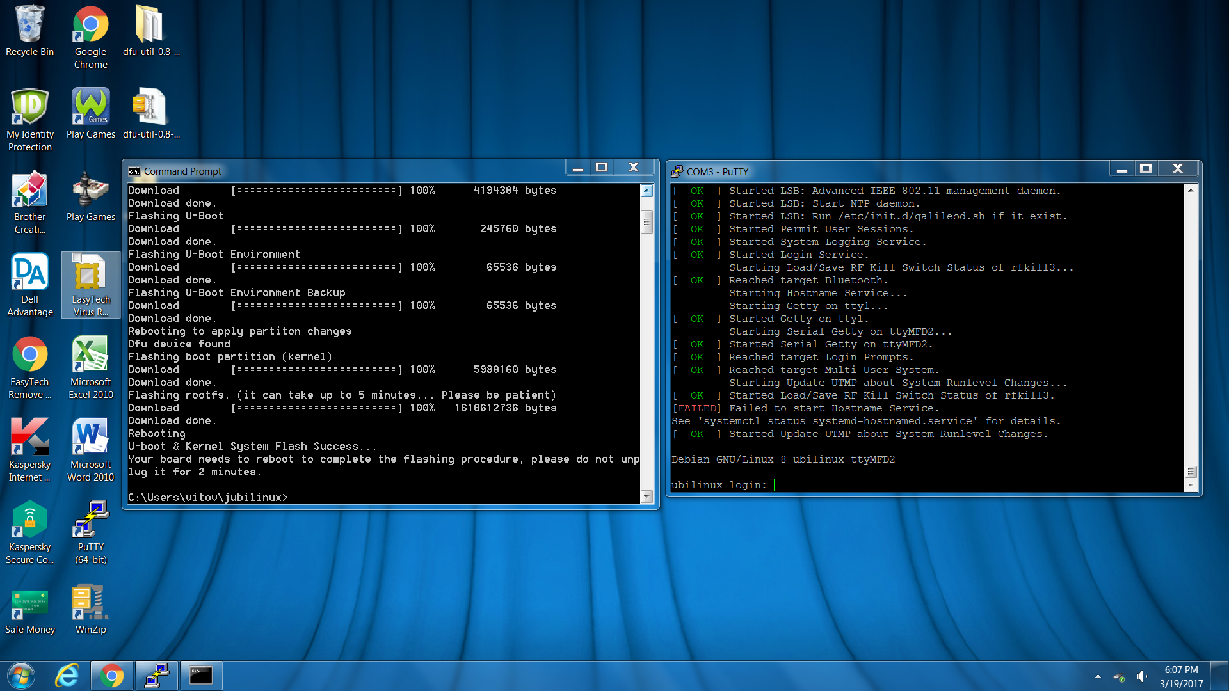1229x691 pixels.
Task: Click 'U-boot & Kernel System Flash Success' line
Action: [x=252, y=446]
